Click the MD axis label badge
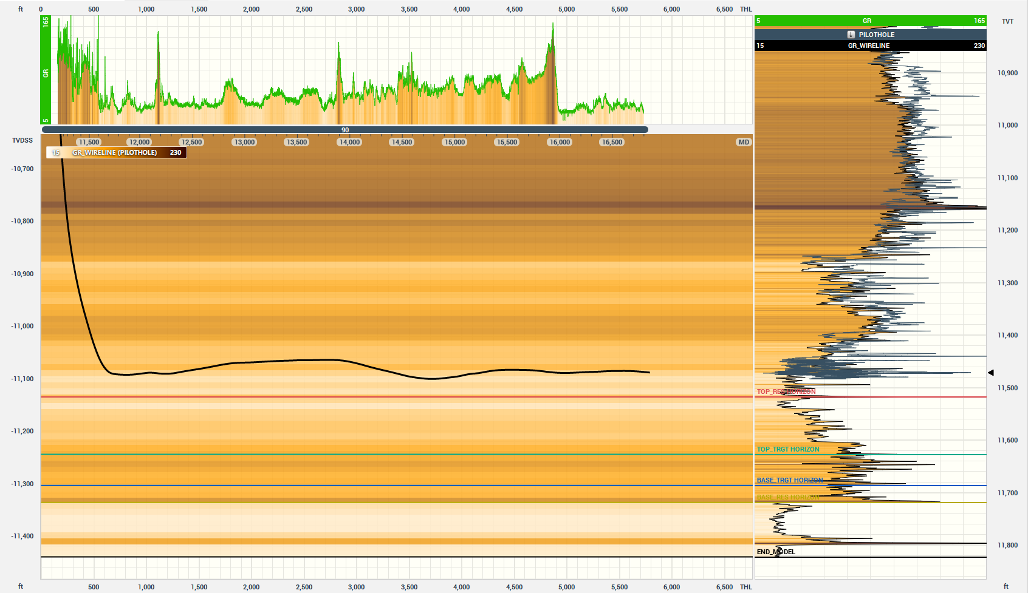1028x593 pixels. tap(744, 142)
